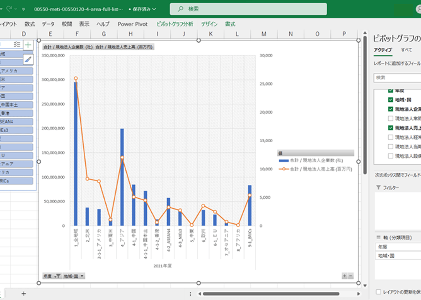Switch to デザイン ribbon tab
The width and height of the screenshot is (421, 300).
209,24
